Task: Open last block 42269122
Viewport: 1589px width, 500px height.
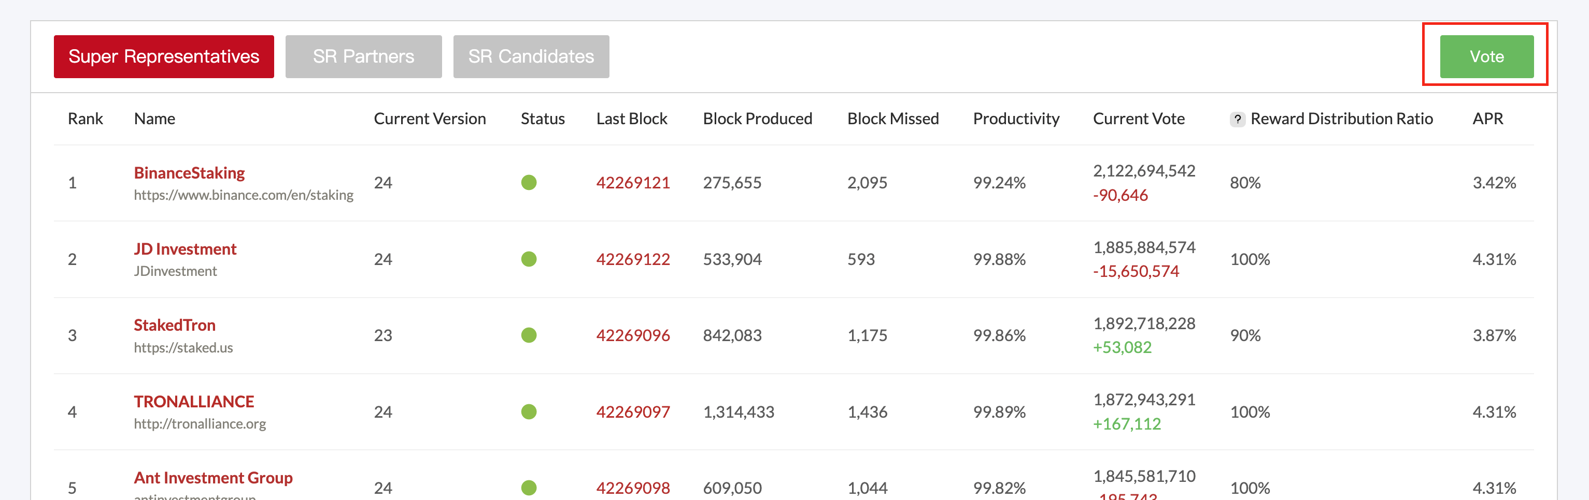Action: point(633,259)
